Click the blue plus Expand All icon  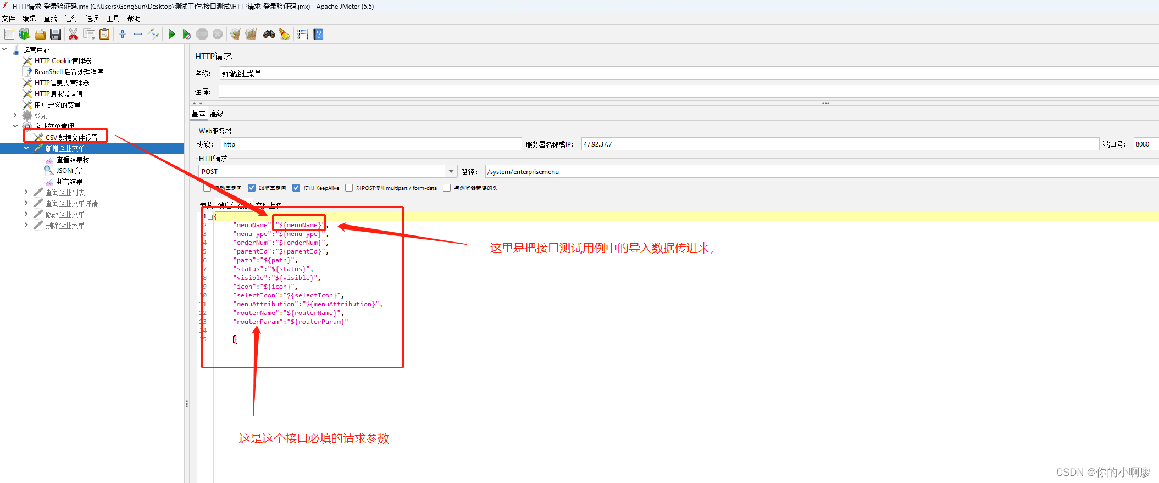click(123, 34)
